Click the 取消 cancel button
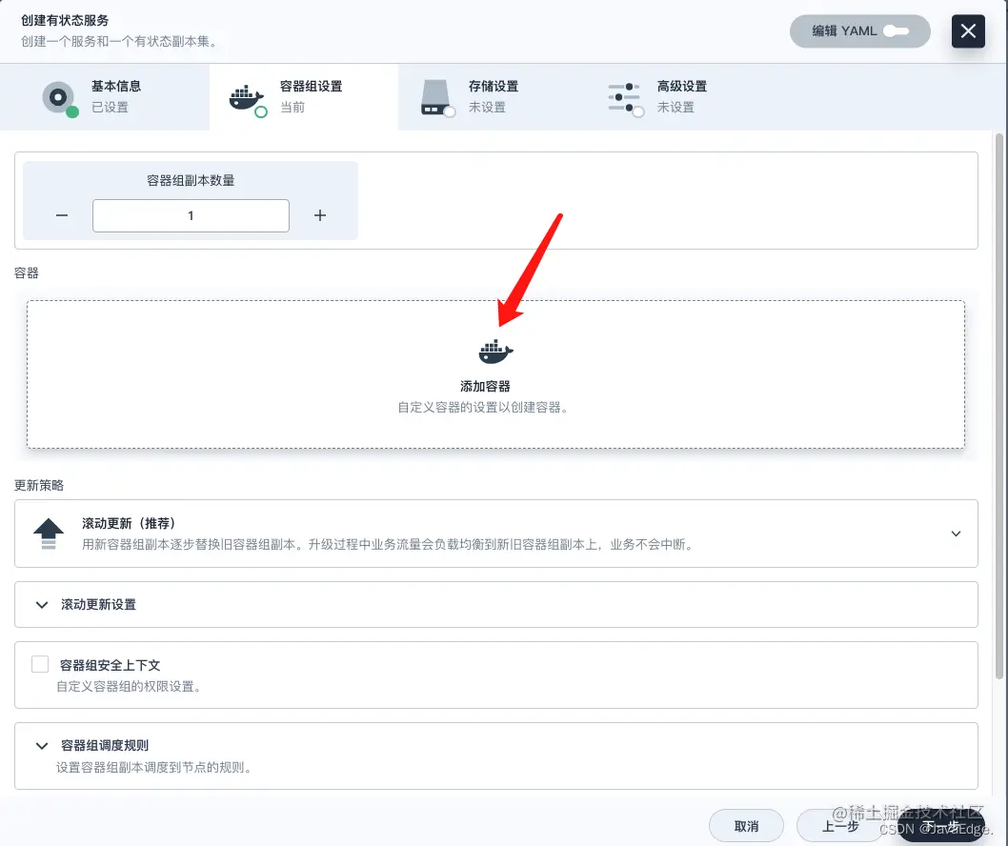1008x846 pixels. pos(746,826)
